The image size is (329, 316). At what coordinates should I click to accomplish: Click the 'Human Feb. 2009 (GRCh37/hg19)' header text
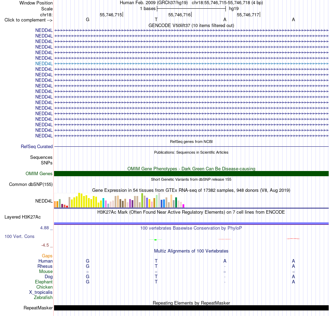153,3
